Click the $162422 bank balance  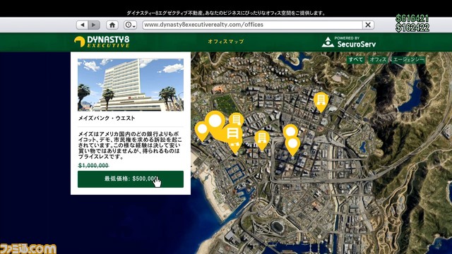pyautogui.click(x=412, y=28)
